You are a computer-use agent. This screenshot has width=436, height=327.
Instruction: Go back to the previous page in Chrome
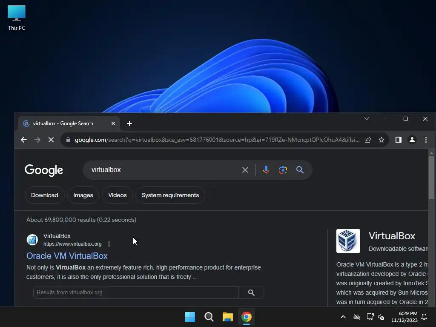(24, 140)
